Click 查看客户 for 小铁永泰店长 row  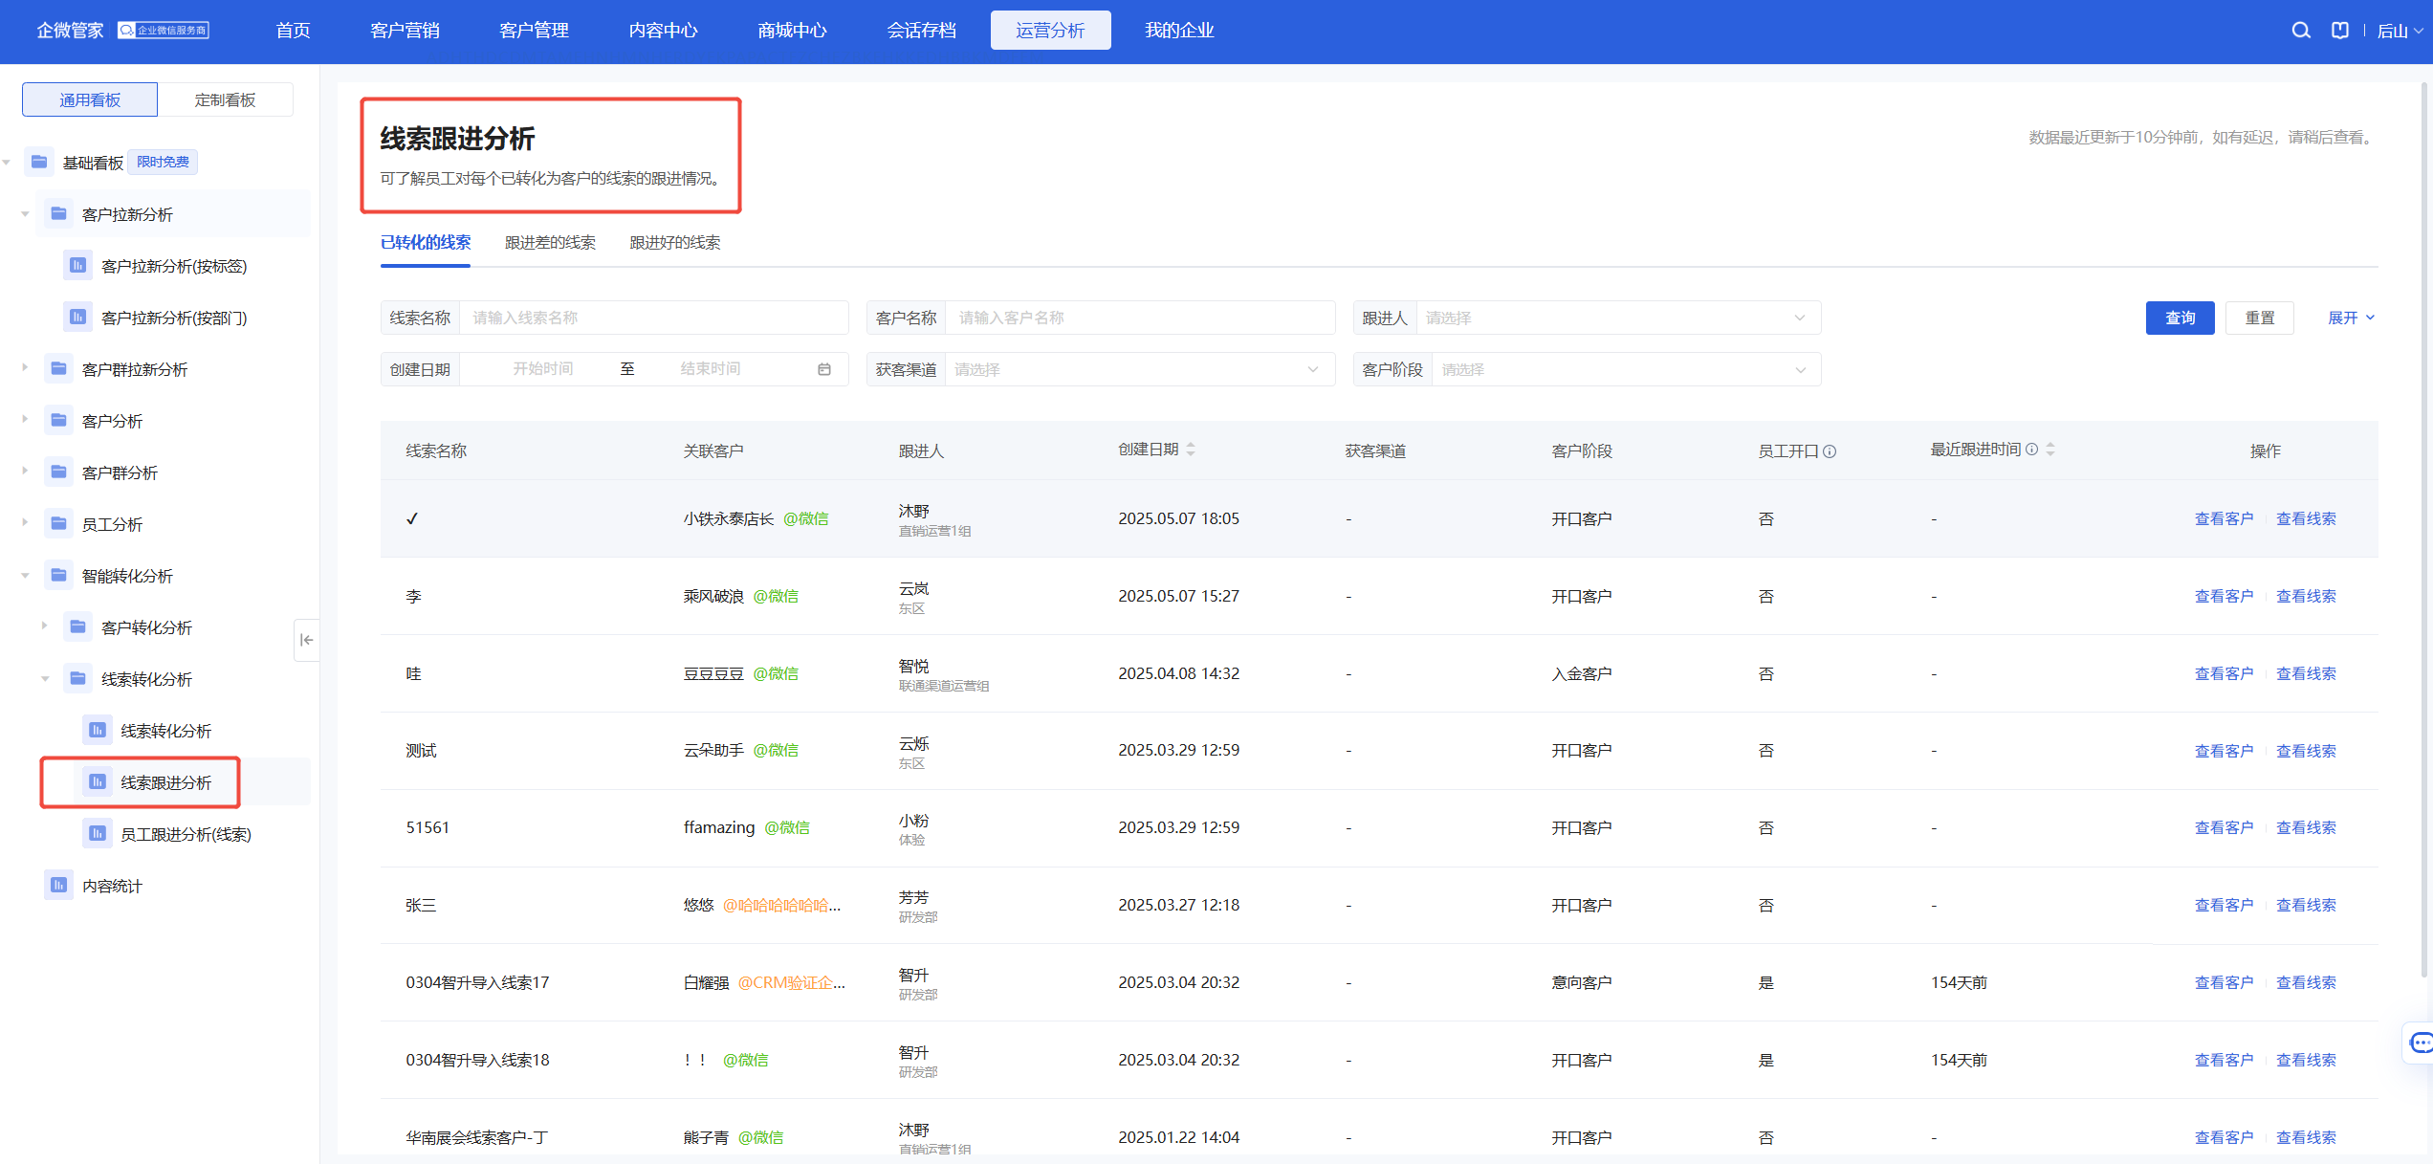[x=2224, y=518]
